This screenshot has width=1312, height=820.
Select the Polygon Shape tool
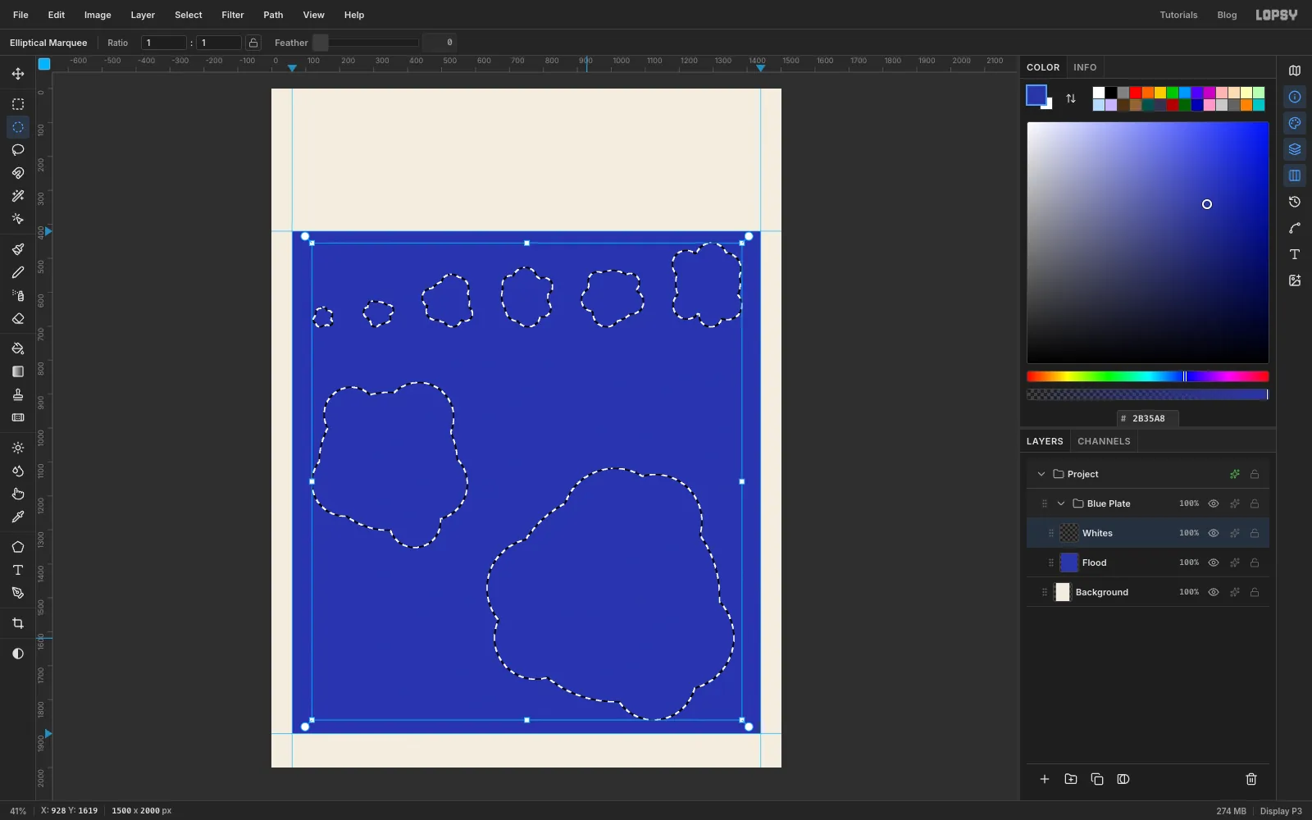pos(18,547)
